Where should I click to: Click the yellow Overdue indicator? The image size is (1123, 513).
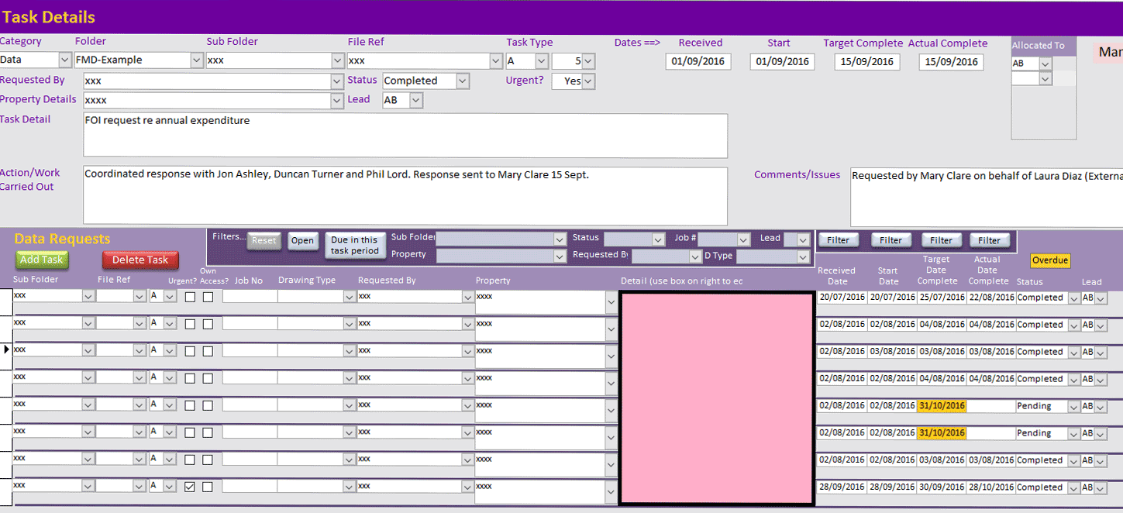click(1051, 260)
